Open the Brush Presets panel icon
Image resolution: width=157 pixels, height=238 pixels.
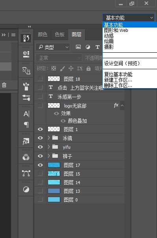tap(26, 87)
